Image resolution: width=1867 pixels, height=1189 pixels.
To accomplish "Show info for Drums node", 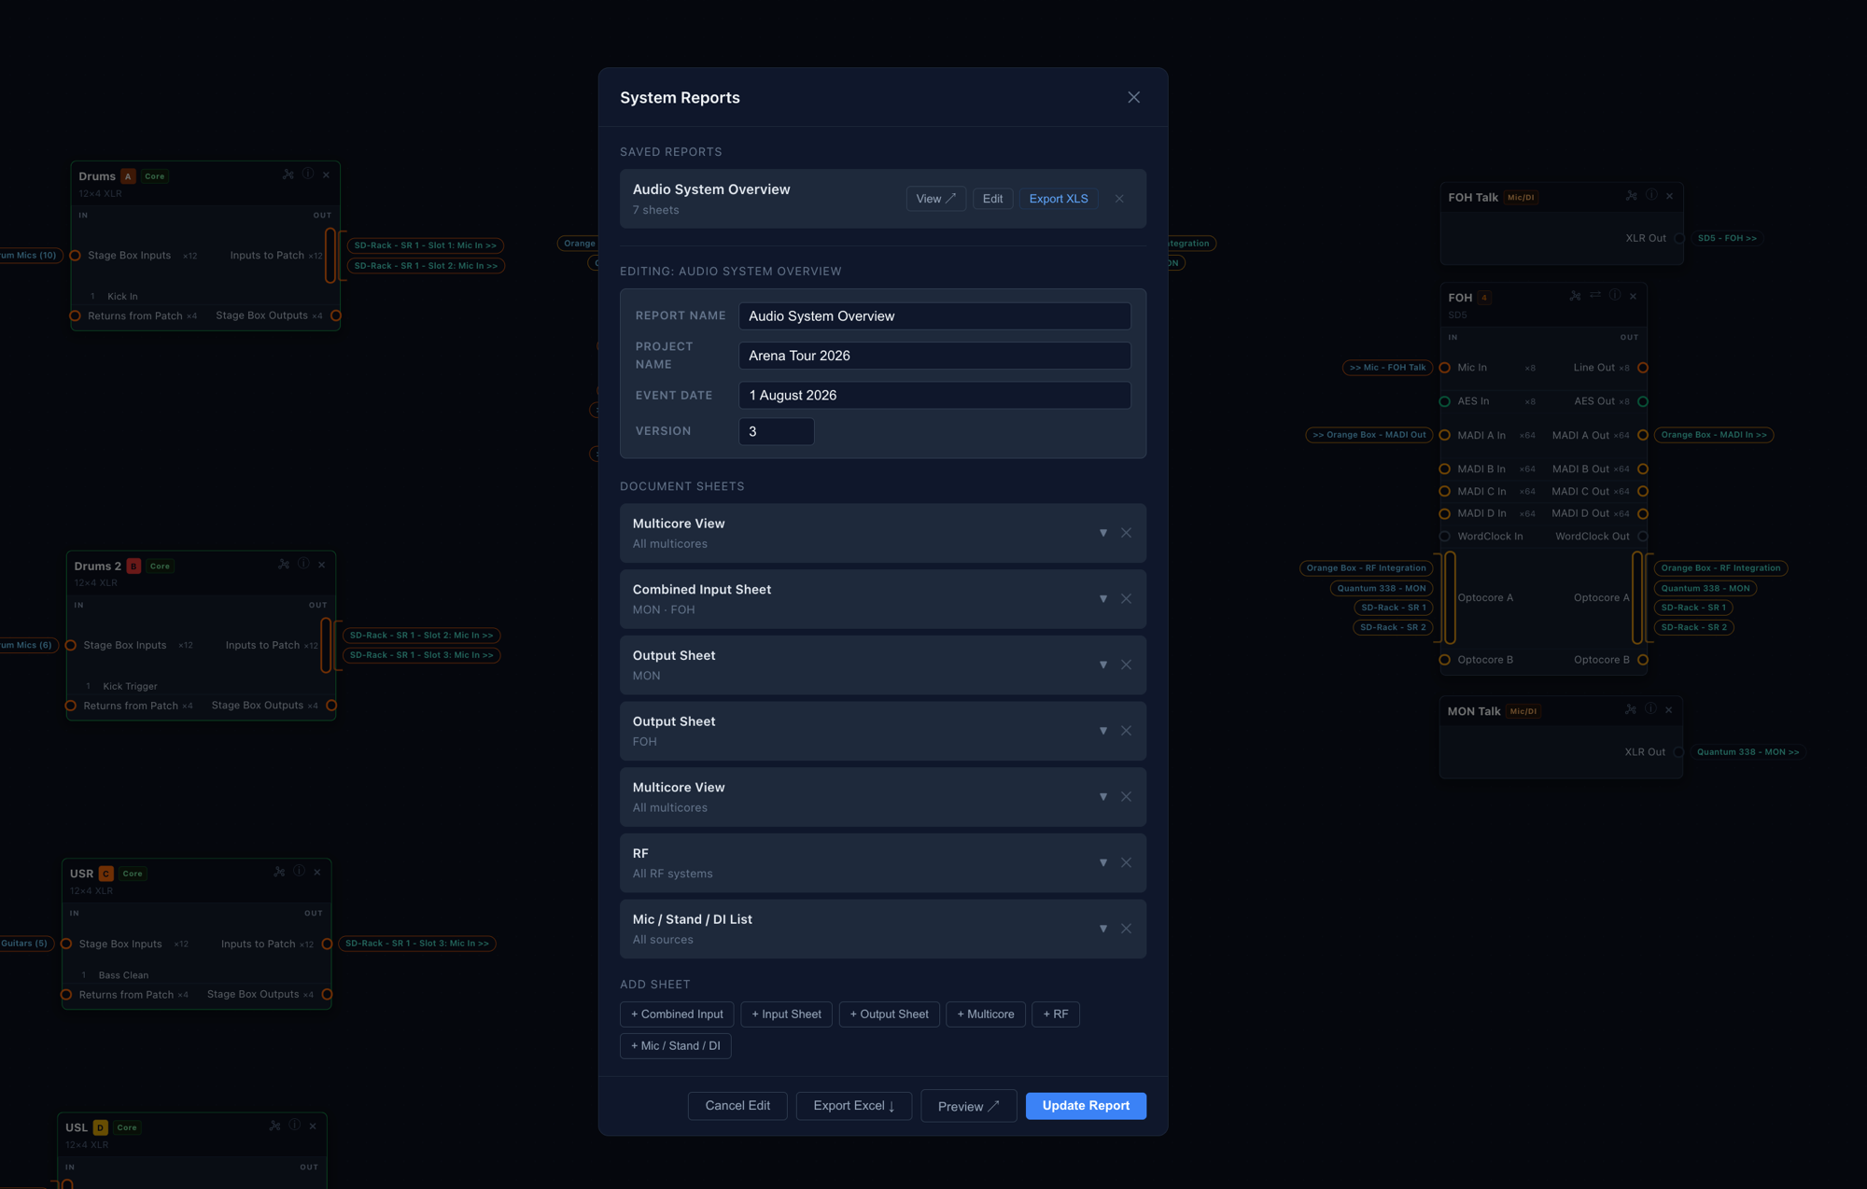I will click(307, 175).
